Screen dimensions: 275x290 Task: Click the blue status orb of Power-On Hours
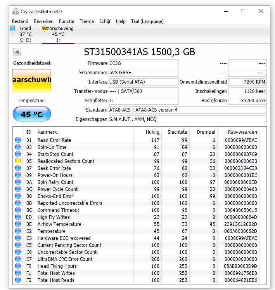click(18, 175)
